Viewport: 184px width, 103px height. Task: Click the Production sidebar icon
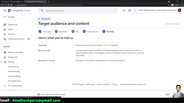tap(5, 57)
